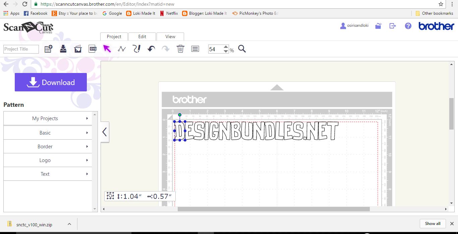Image resolution: width=458 pixels, height=234 pixels.
Task: Expand My Projects category
Action: [48, 119]
